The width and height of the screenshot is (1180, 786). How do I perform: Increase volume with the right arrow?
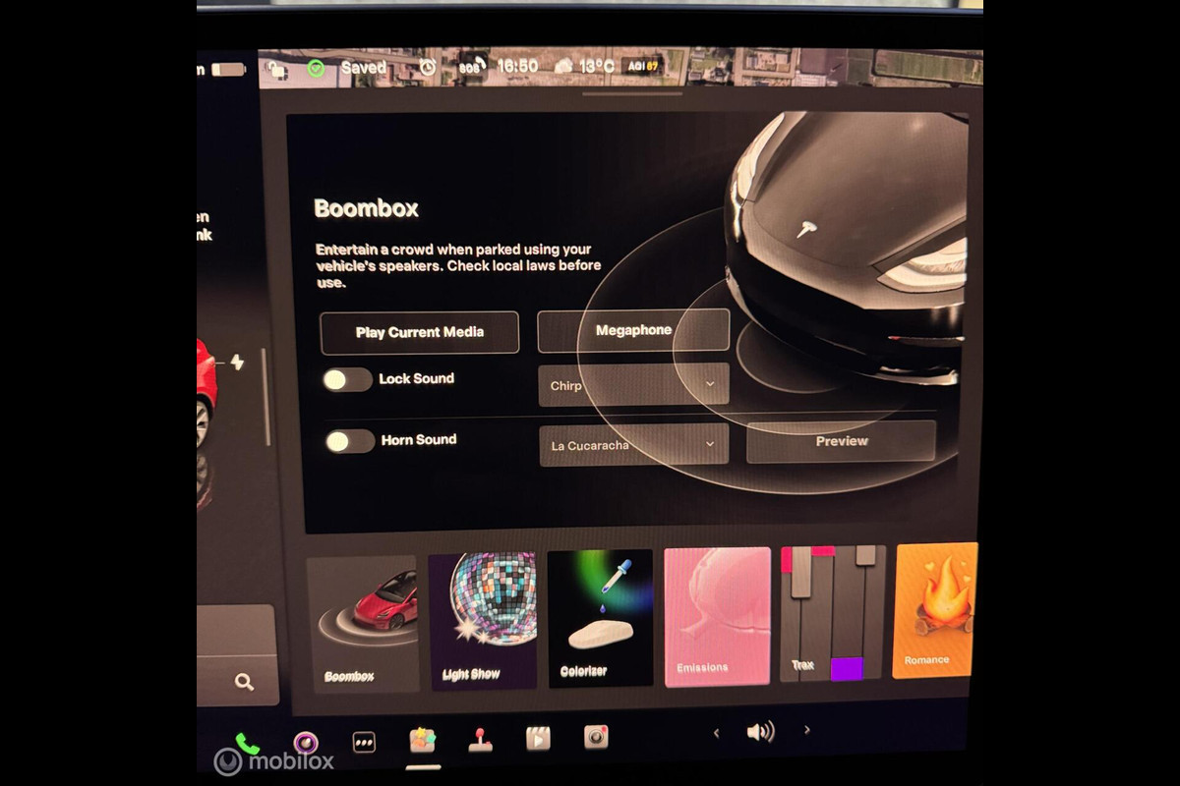coord(807,730)
